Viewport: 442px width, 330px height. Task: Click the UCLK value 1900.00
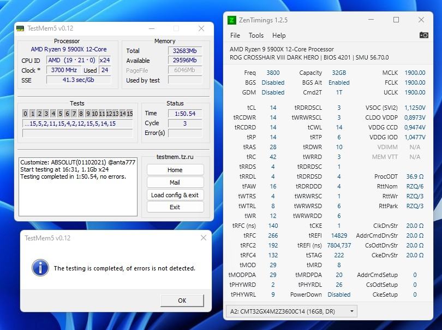pyautogui.click(x=415, y=92)
